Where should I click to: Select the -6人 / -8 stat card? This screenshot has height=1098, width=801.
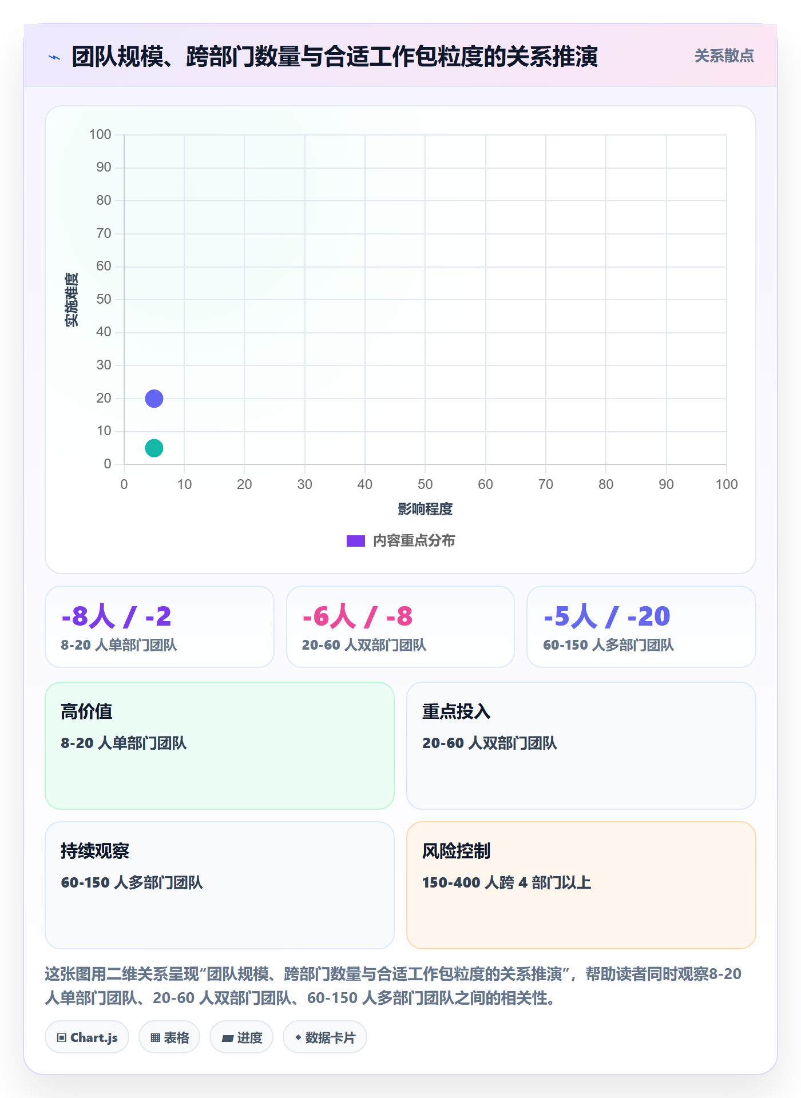pos(400,627)
